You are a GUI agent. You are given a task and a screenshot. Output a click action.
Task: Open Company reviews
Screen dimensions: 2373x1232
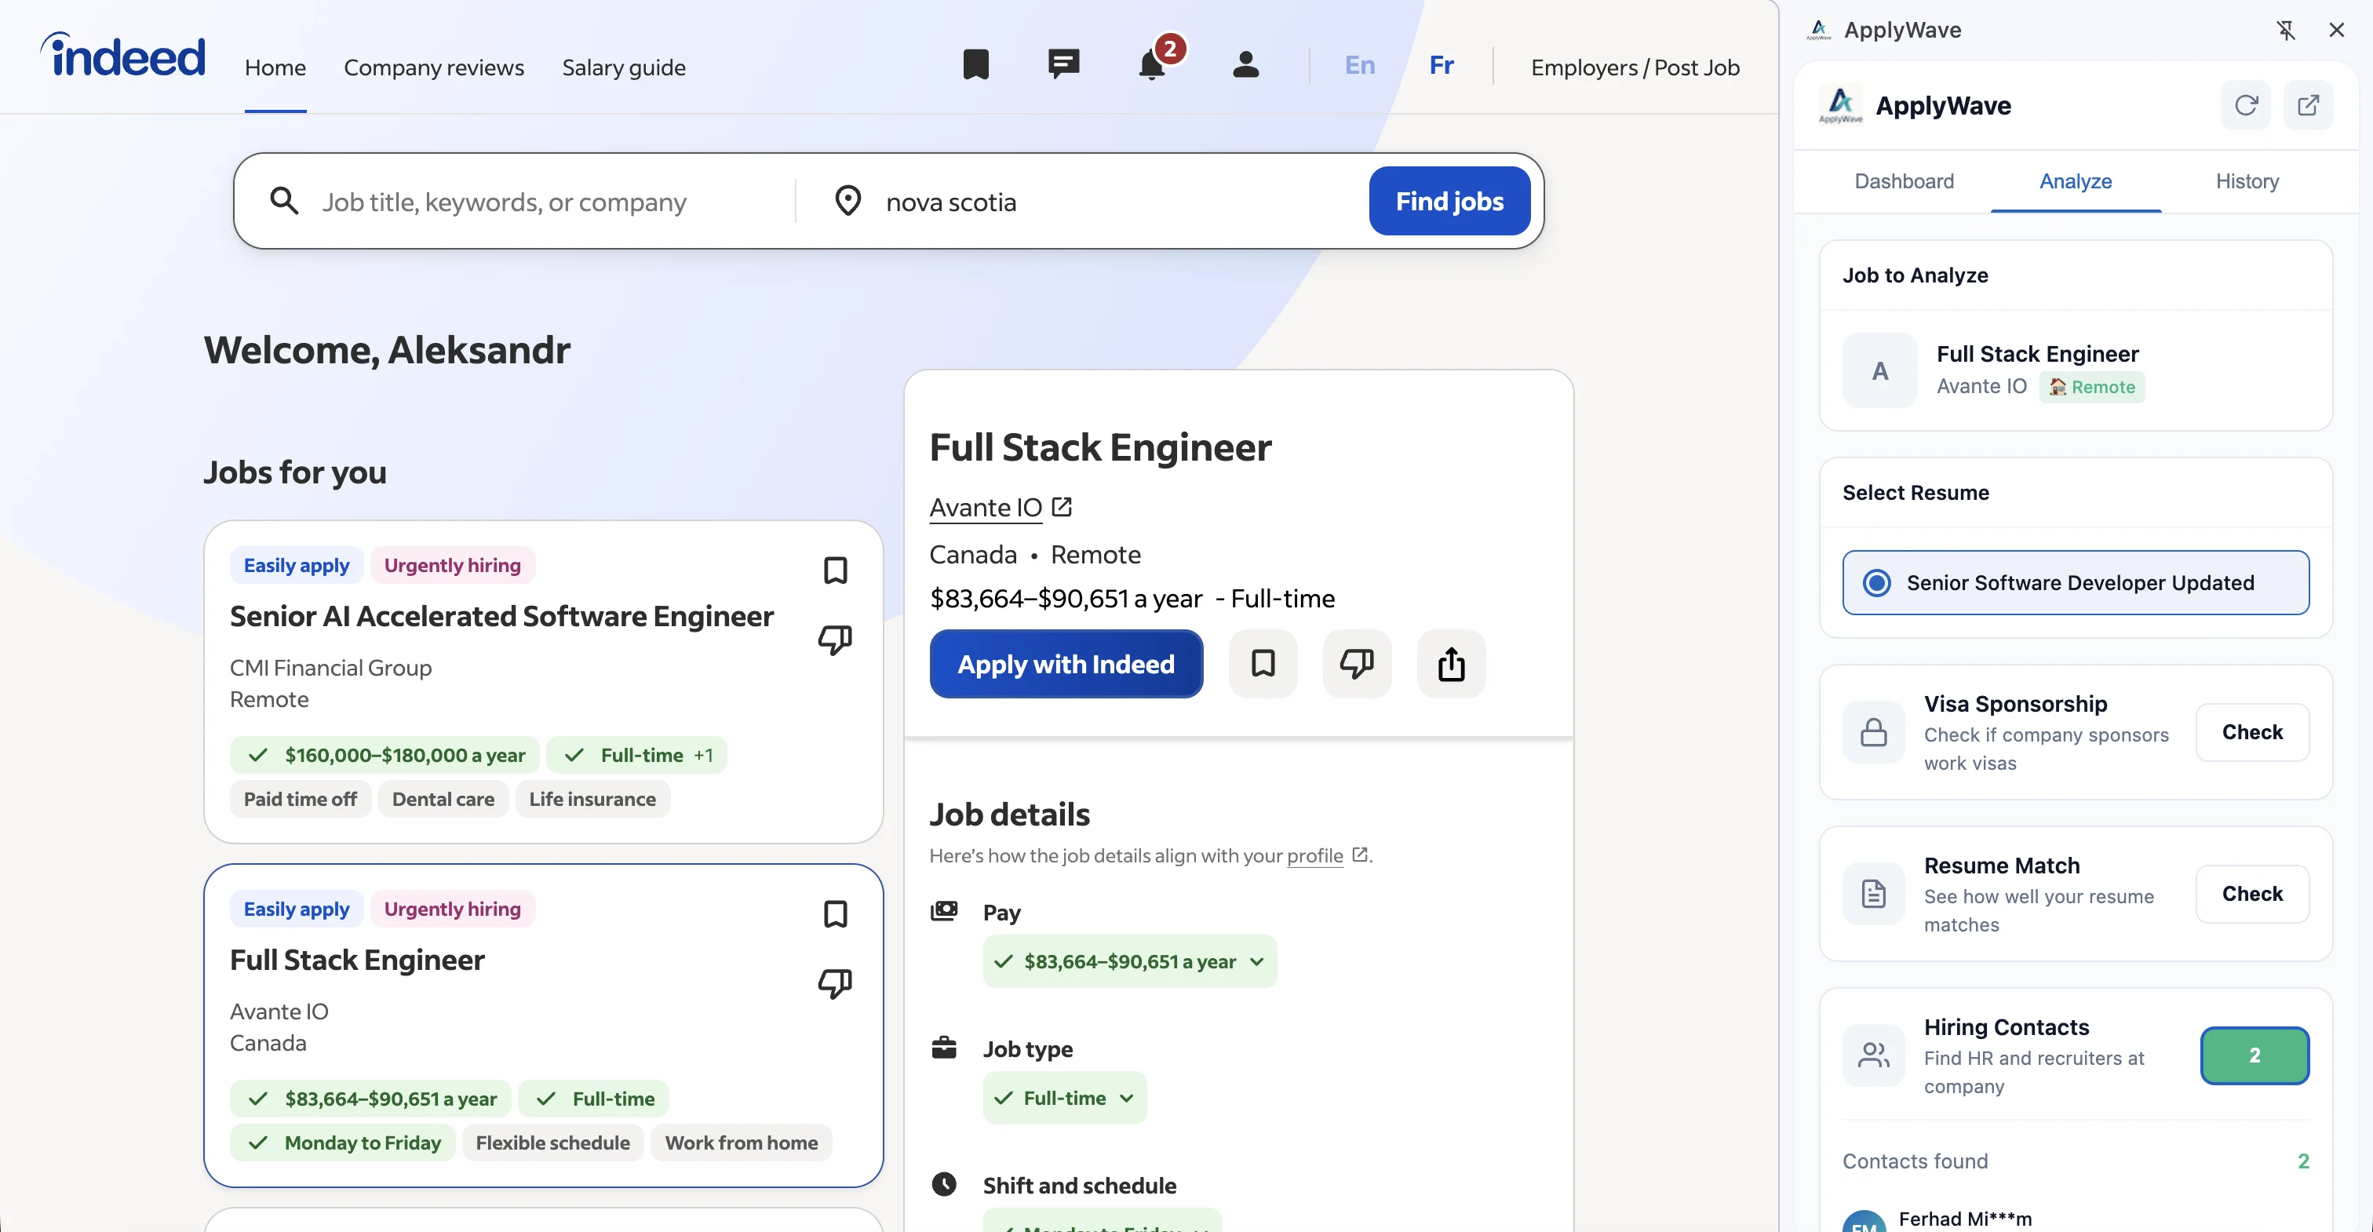434,67
